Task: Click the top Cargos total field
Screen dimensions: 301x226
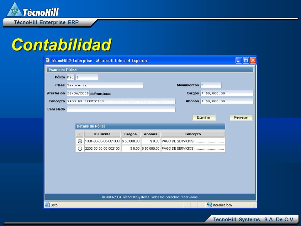Action: 227,93
